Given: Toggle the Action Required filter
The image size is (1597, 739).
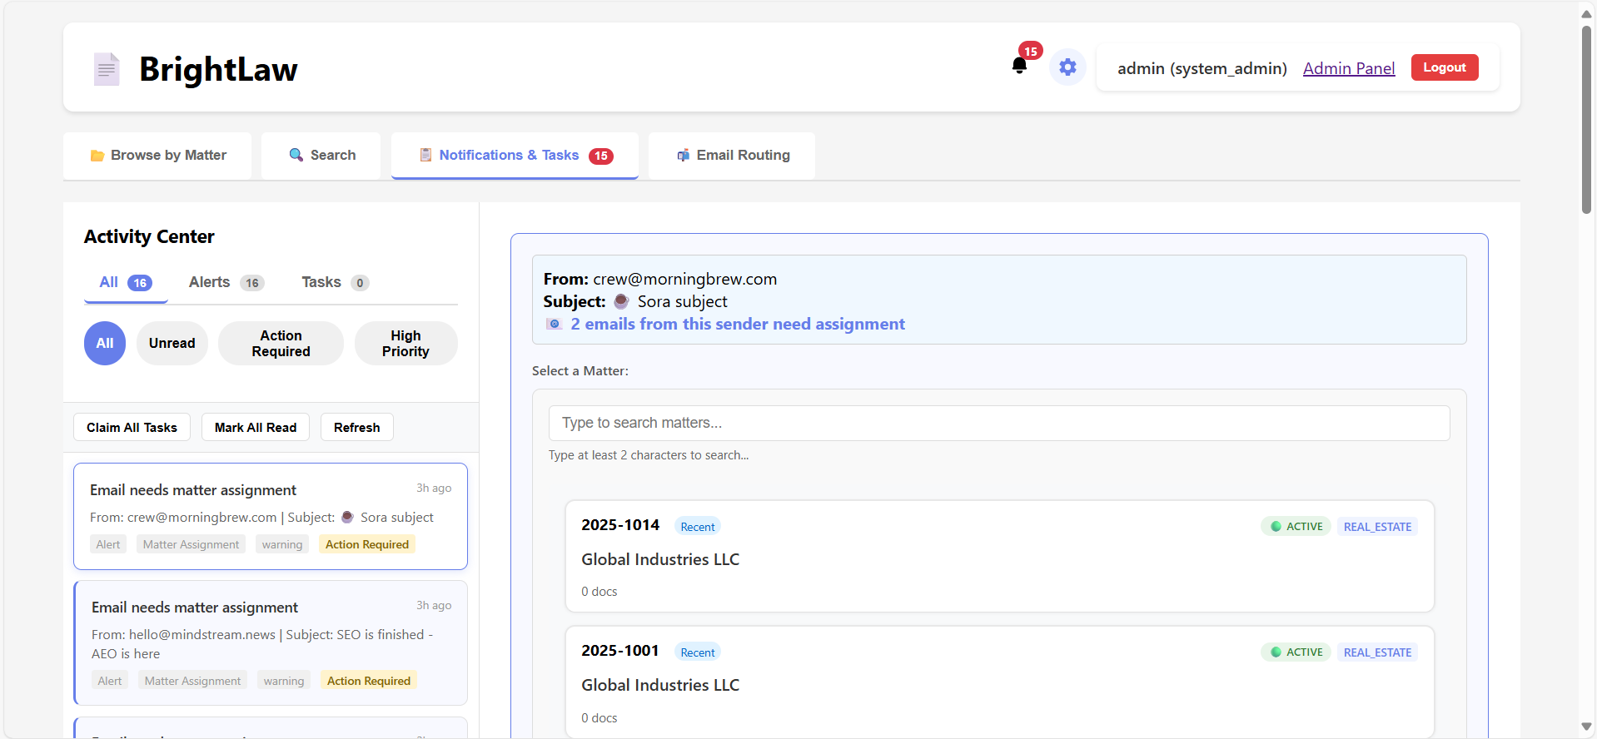Looking at the screenshot, I should (281, 343).
